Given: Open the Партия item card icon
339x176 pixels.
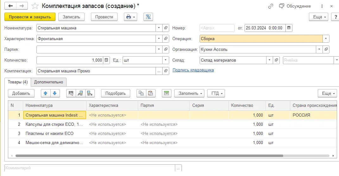Looking at the screenshot, I should [x=166, y=49].
